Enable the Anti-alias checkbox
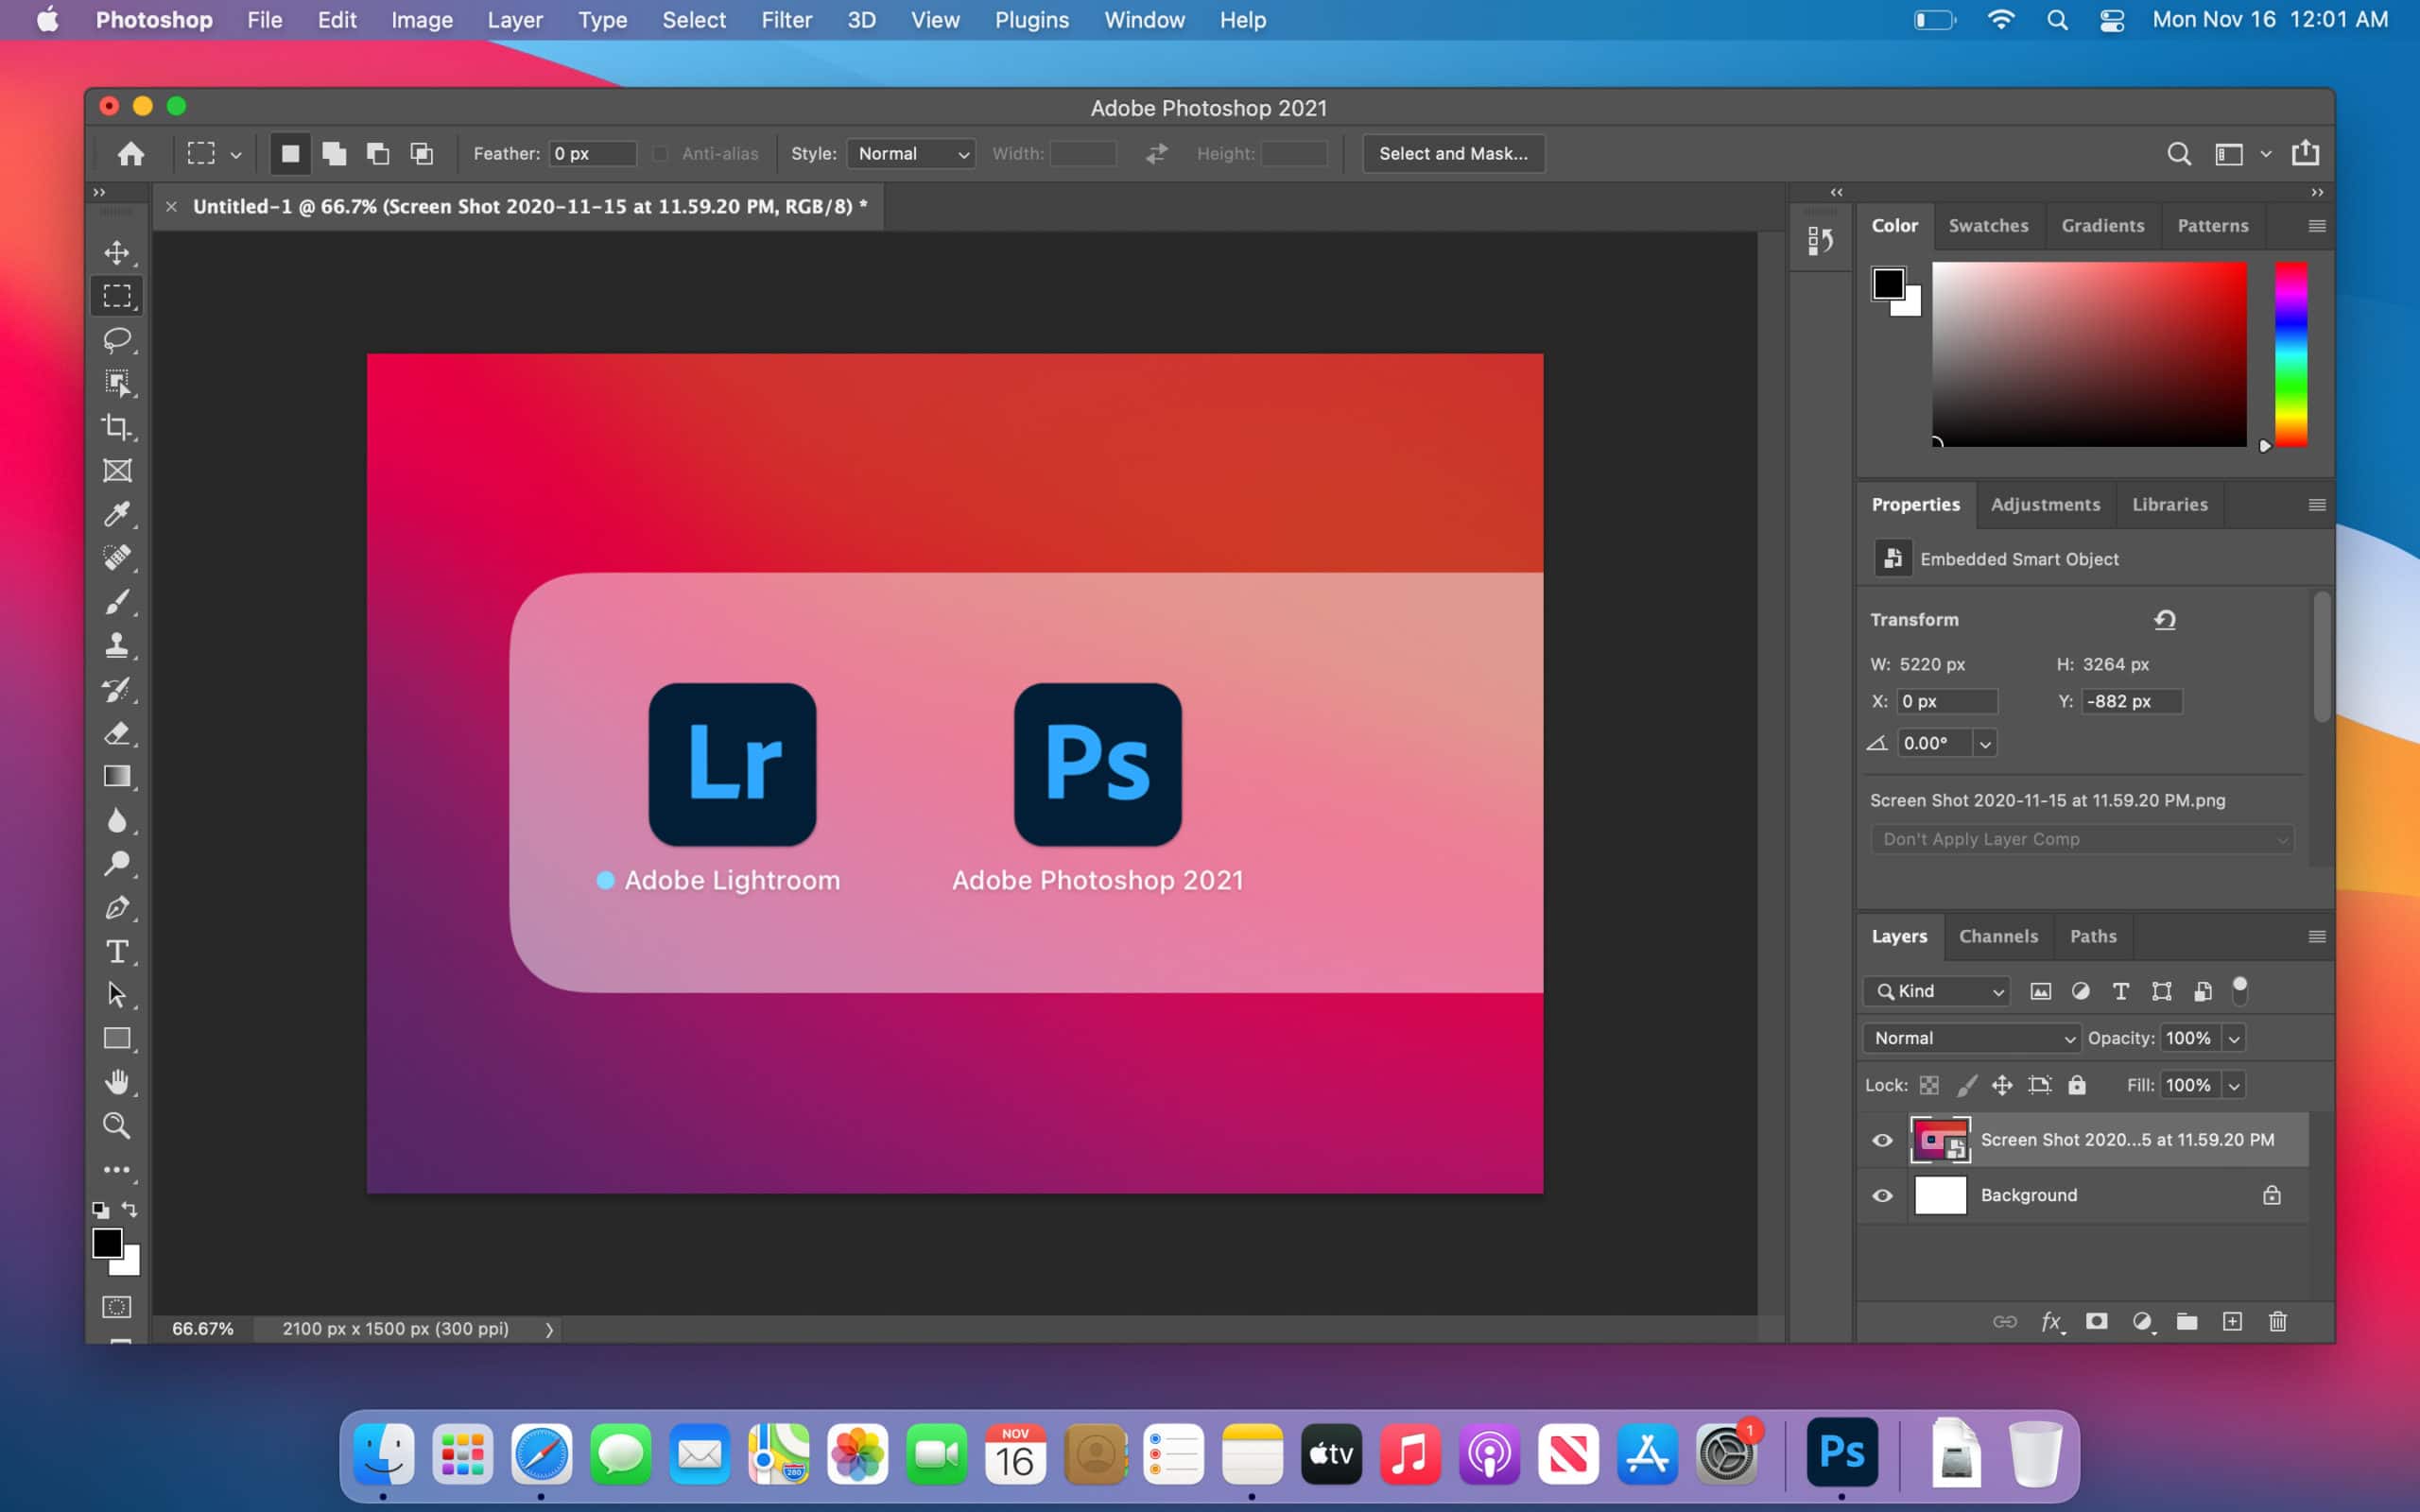Viewport: 2420px width, 1512px height. pyautogui.click(x=660, y=153)
